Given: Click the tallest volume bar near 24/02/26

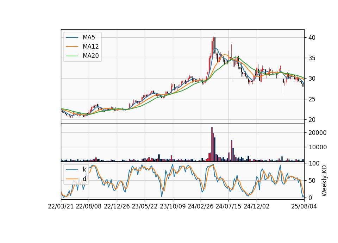Looking at the screenshot, I should [x=212, y=144].
